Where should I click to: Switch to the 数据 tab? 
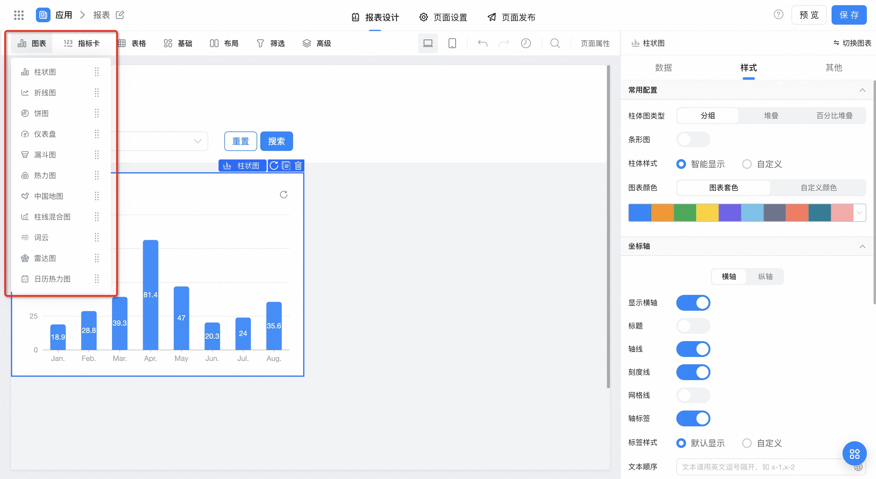pyautogui.click(x=664, y=68)
